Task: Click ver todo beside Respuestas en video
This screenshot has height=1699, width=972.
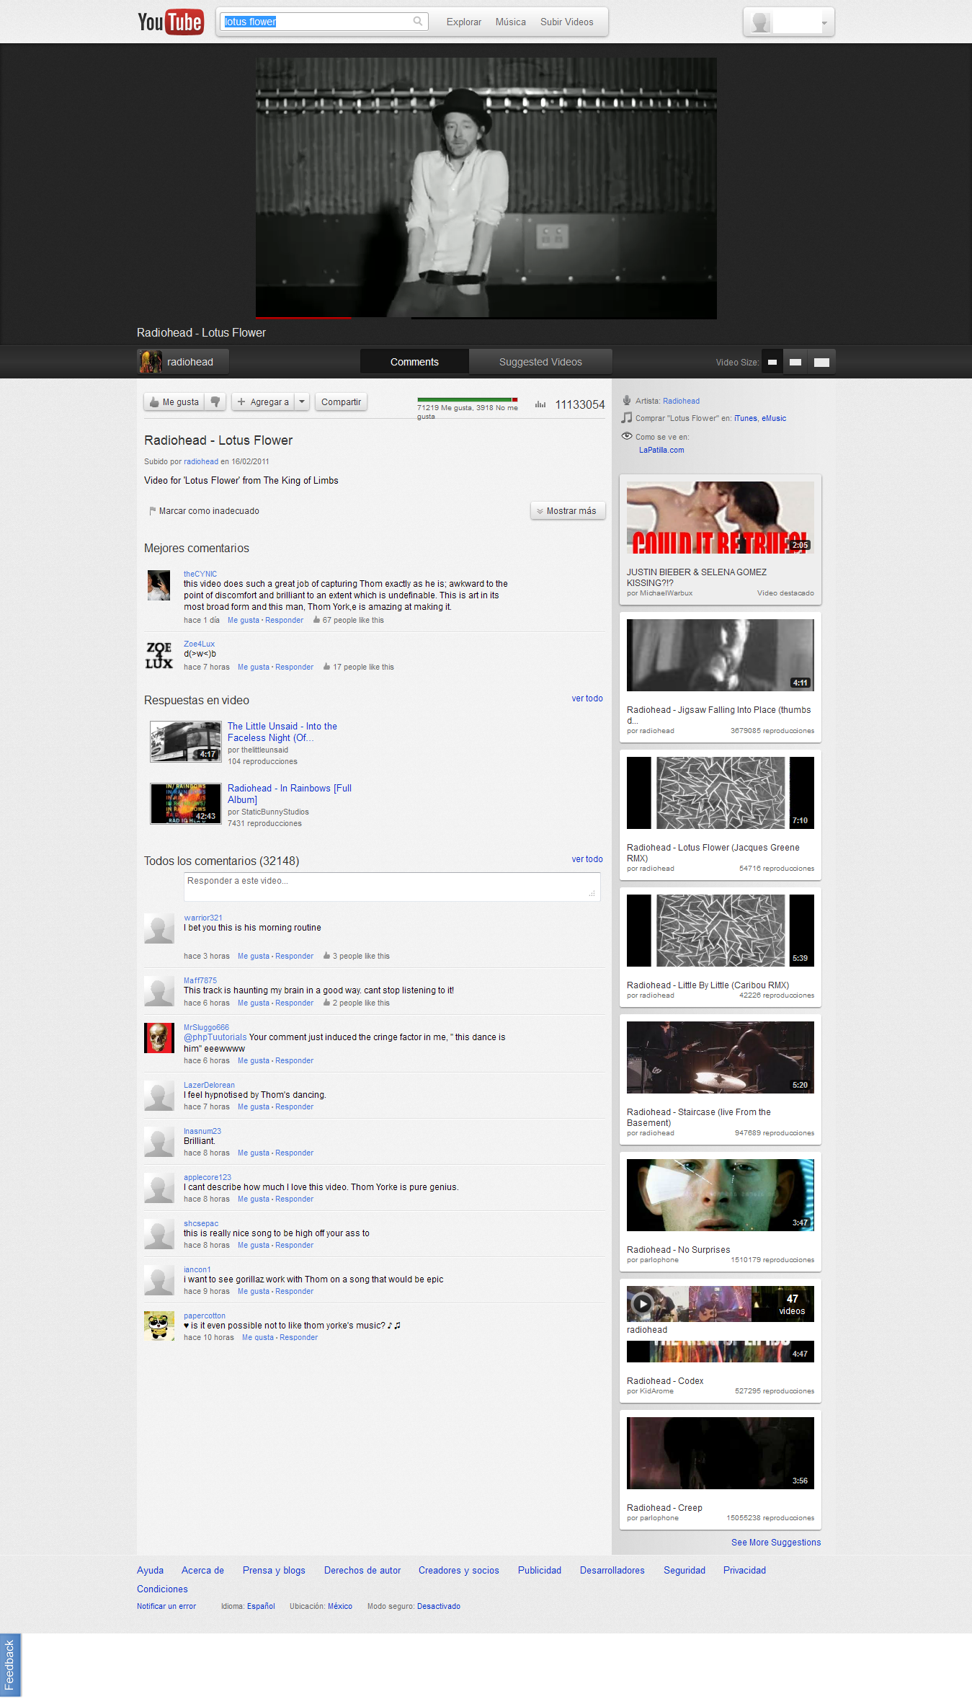Action: coord(587,698)
